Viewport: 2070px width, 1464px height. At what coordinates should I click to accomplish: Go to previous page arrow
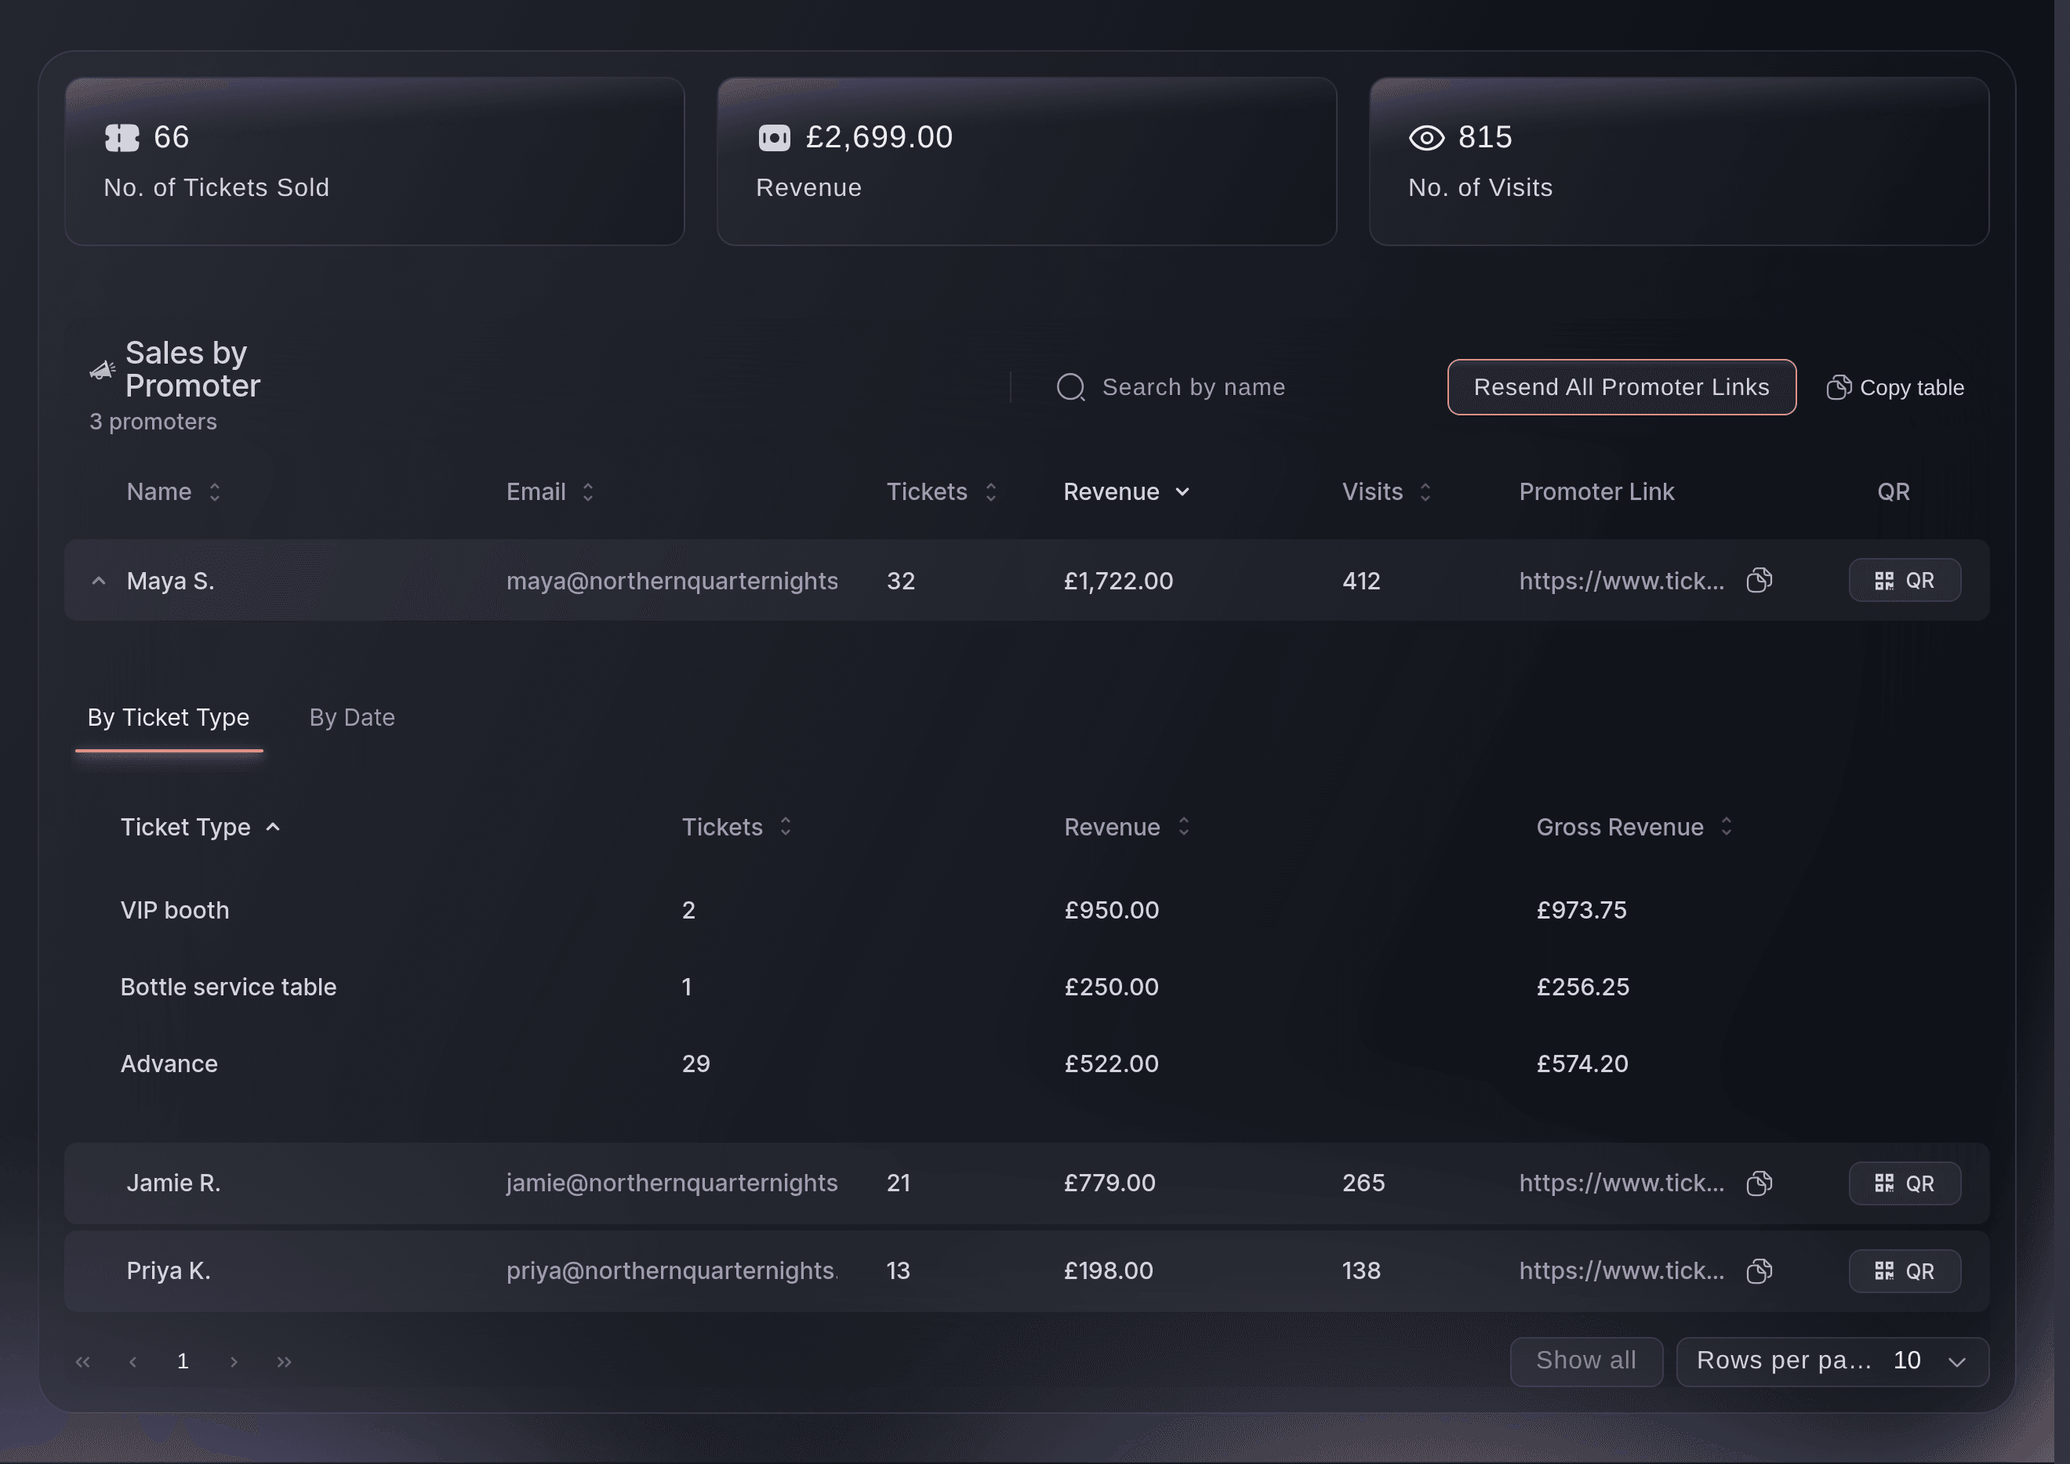pos(133,1361)
